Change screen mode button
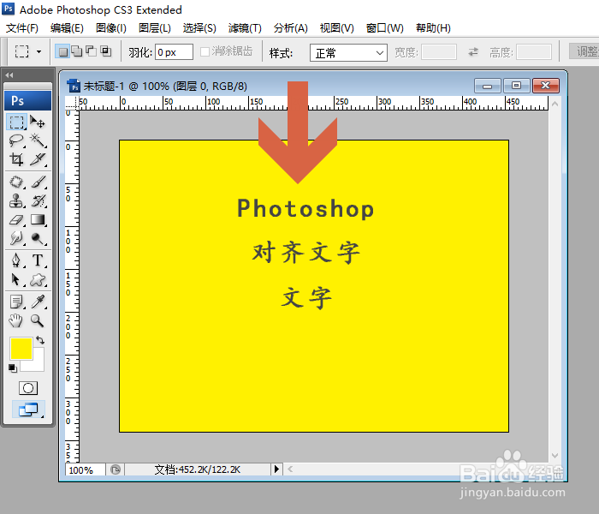 tap(28, 409)
